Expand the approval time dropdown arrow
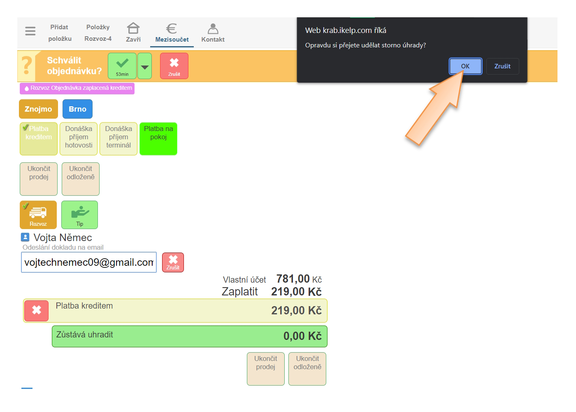Viewport: 576px width, 412px height. pos(145,66)
